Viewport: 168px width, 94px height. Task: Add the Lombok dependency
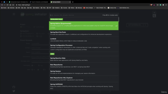pyautogui.click(x=84, y=40)
